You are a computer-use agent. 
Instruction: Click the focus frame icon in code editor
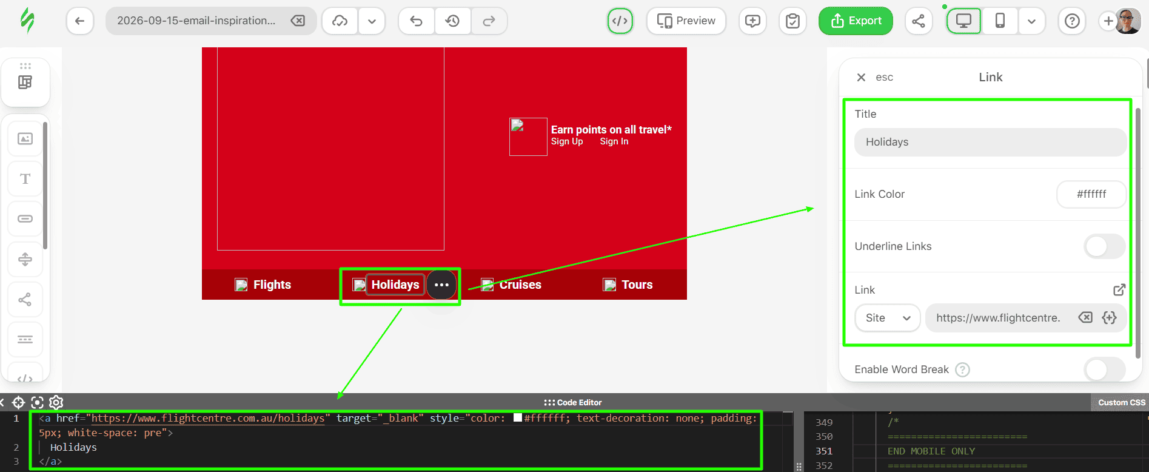point(38,402)
